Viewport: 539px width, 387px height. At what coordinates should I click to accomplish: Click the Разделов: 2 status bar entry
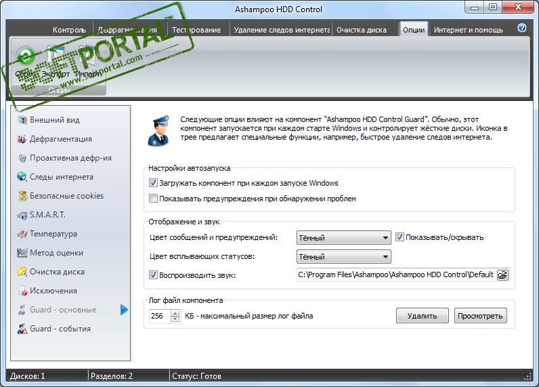coord(112,376)
